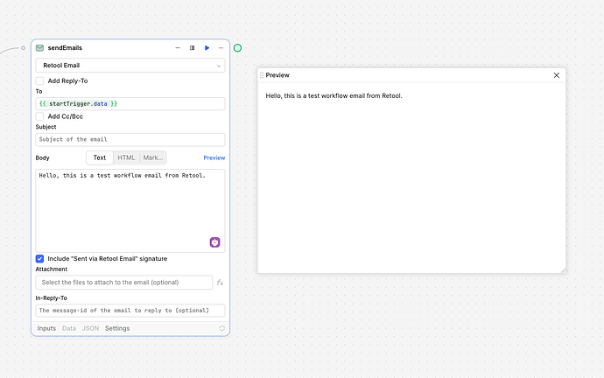Click the green output connector circle
The width and height of the screenshot is (604, 378).
click(237, 48)
